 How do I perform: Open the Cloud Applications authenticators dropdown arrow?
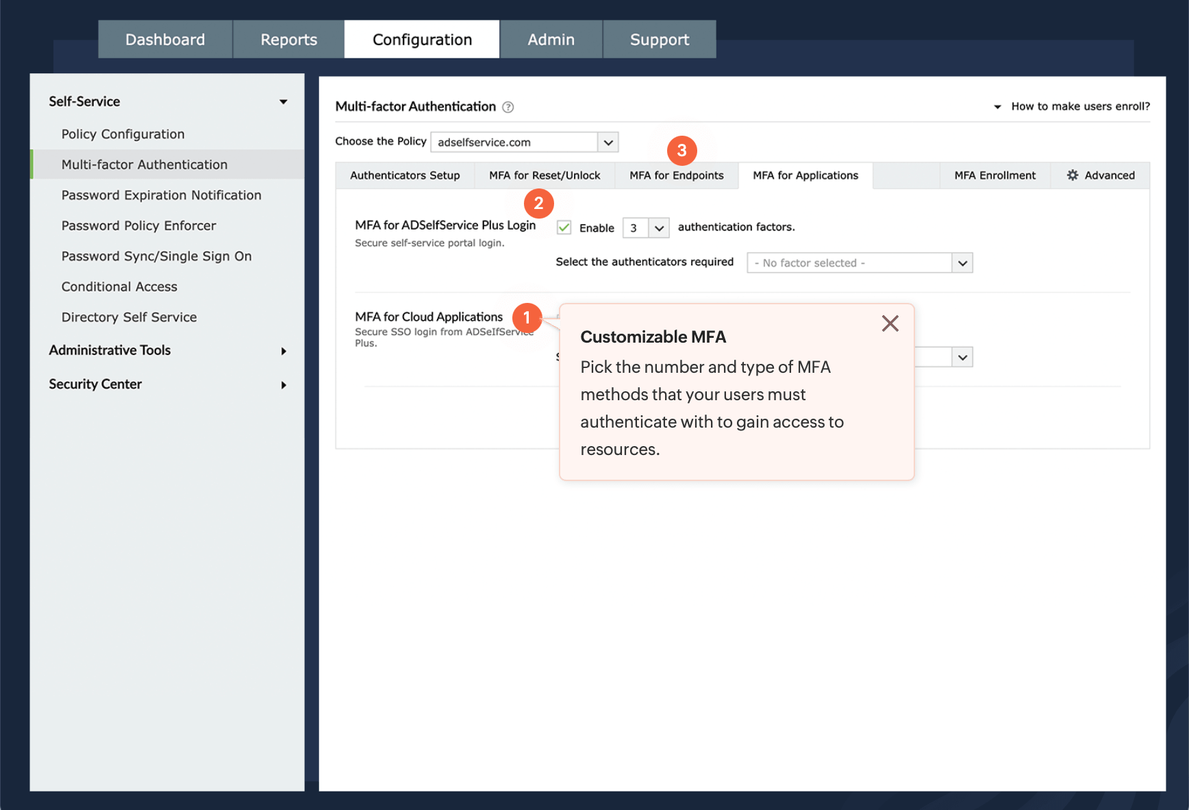click(x=962, y=357)
